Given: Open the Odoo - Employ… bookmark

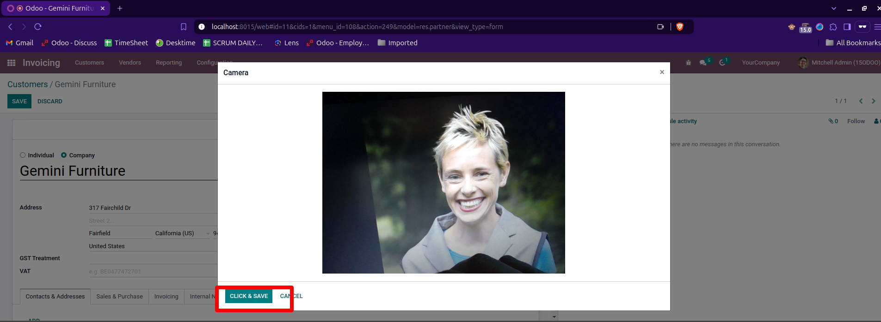Looking at the screenshot, I should (x=338, y=43).
